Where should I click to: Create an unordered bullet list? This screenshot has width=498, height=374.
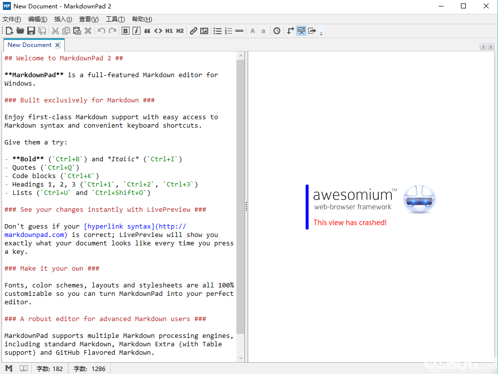point(218,31)
